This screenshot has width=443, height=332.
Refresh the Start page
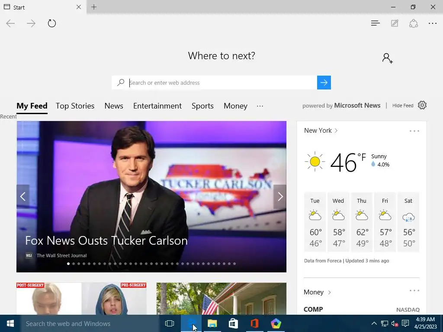click(52, 23)
